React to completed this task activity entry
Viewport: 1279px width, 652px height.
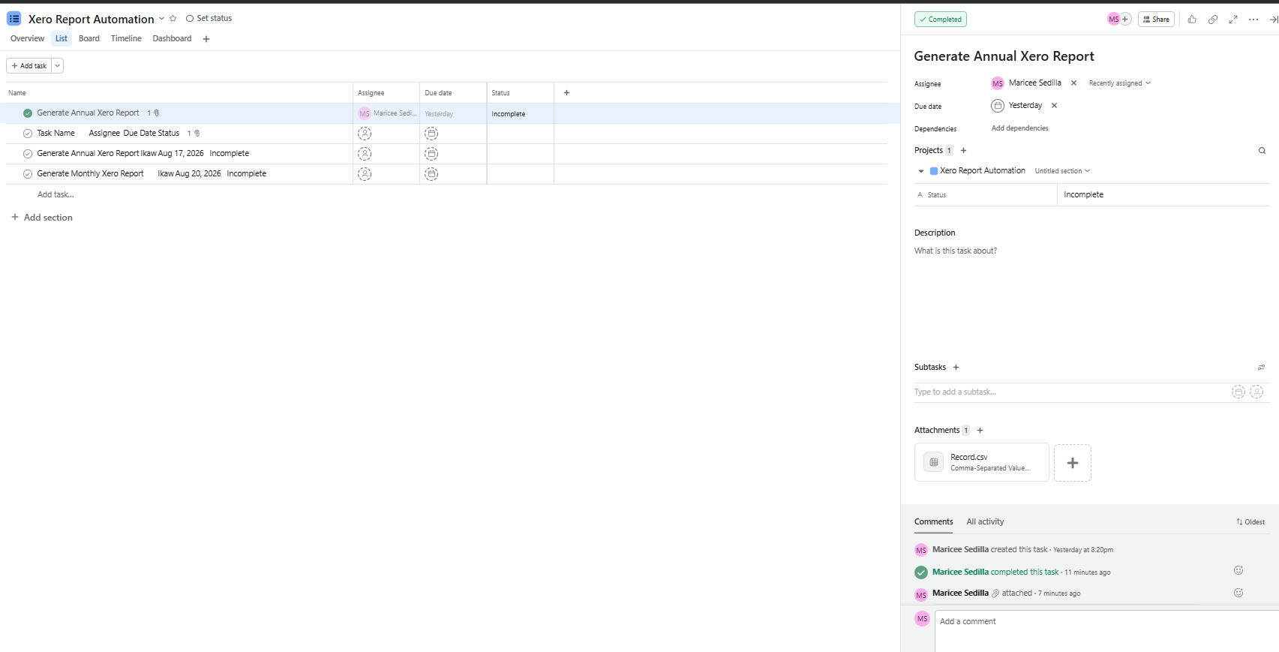[1238, 571]
